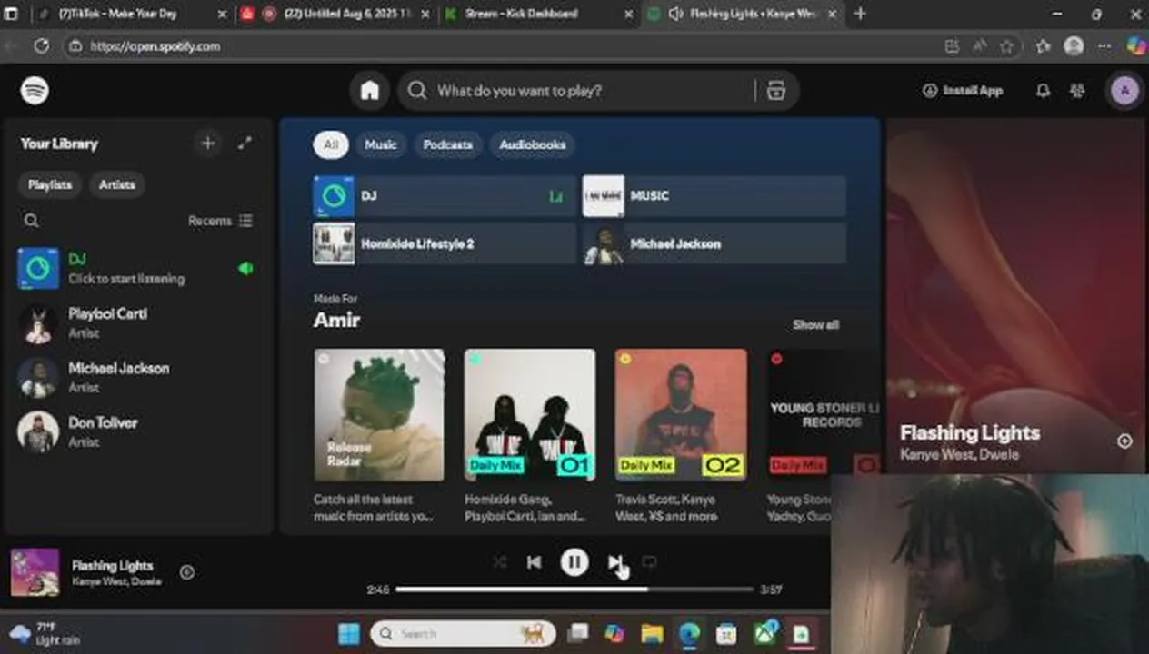Image resolution: width=1149 pixels, height=654 pixels.
Task: Add Flashing Lights to Liked Songs in player bar
Action: pyautogui.click(x=186, y=572)
